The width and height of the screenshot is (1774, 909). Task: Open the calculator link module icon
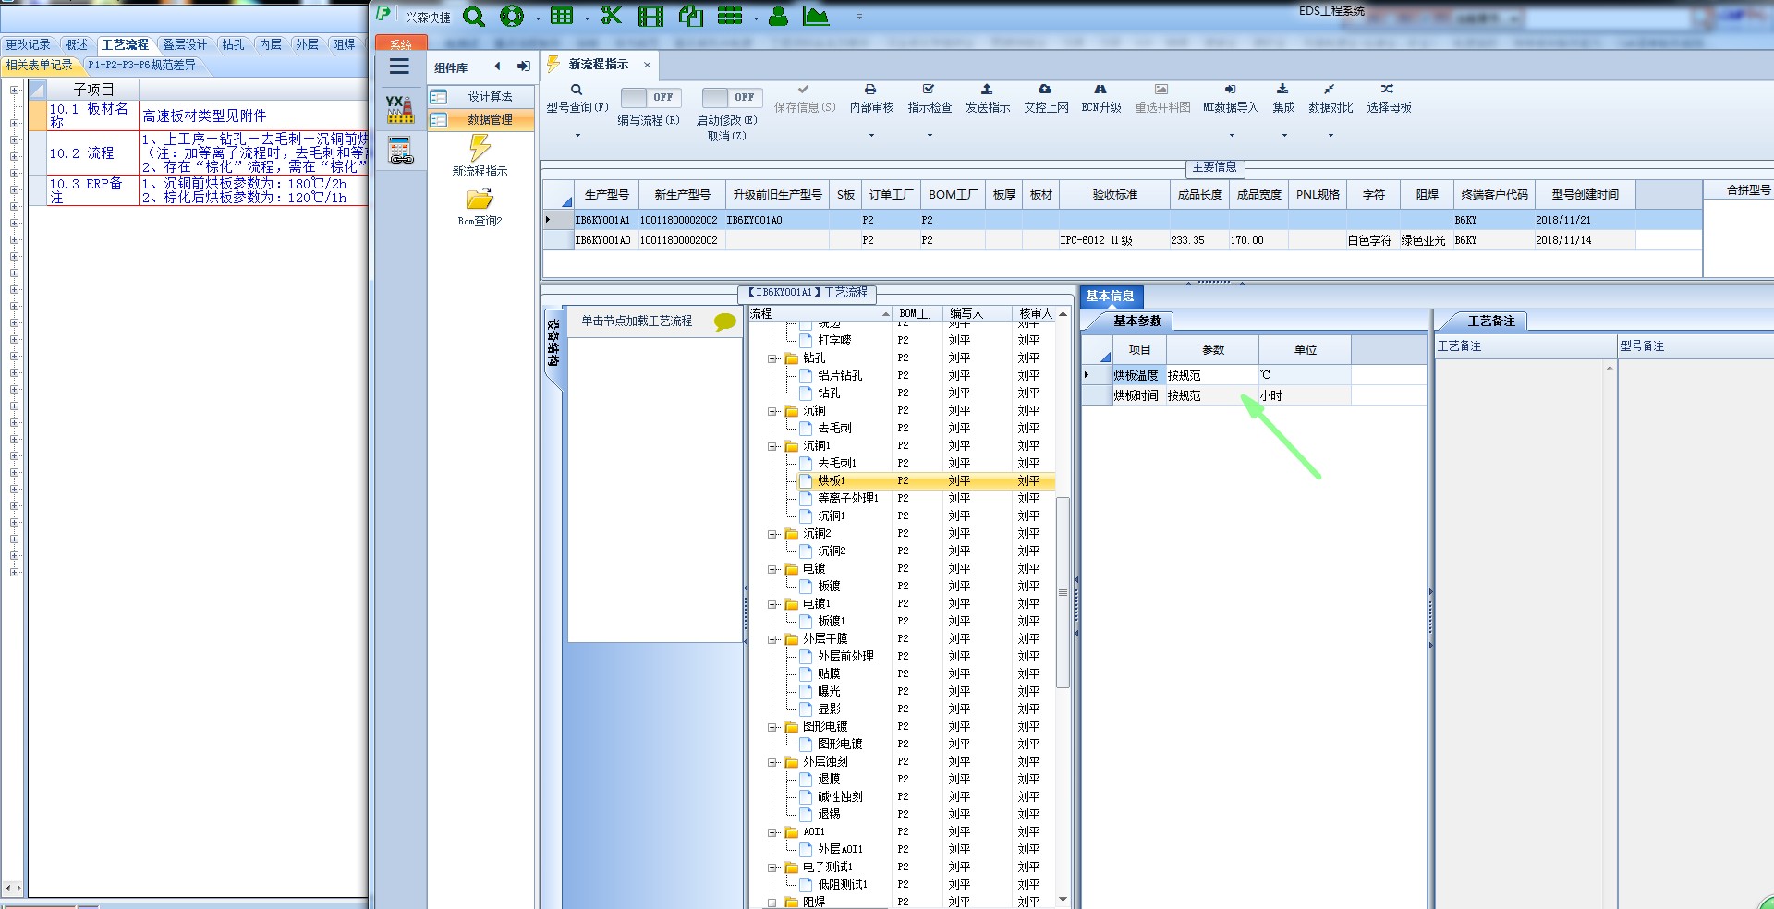[x=400, y=150]
